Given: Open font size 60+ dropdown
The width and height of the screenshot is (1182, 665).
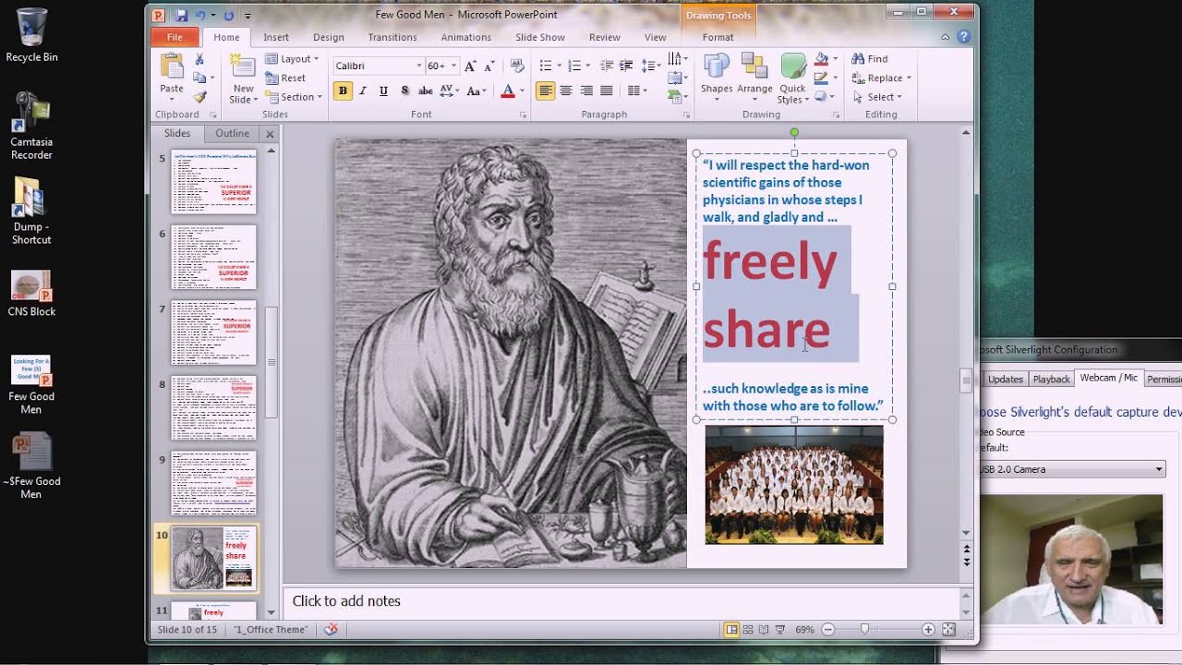Looking at the screenshot, I should tap(453, 66).
